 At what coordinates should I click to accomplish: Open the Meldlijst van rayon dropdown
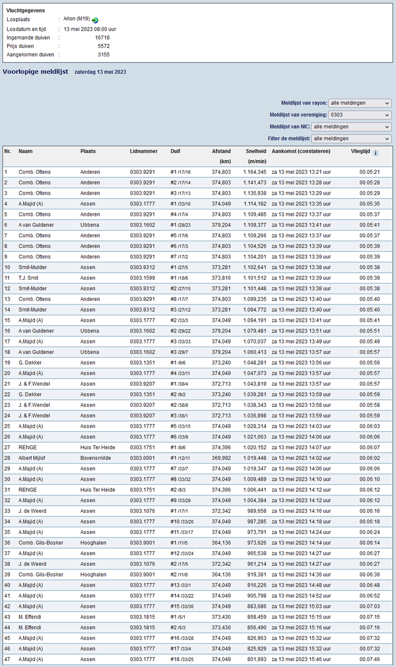pyautogui.click(x=360, y=103)
